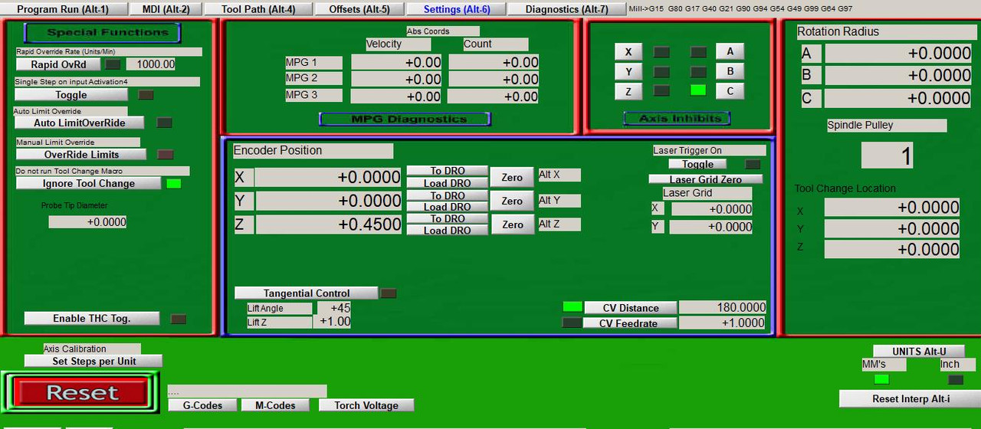Click UNITS Alt-U button

[919, 351]
